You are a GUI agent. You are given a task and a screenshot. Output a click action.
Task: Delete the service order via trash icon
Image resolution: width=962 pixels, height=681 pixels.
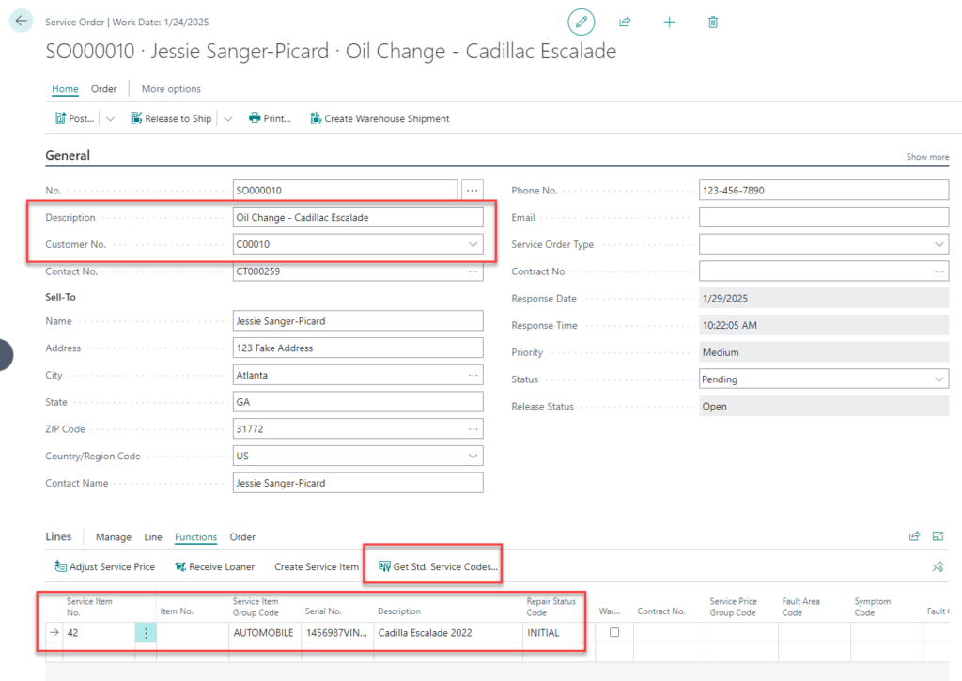(x=713, y=21)
